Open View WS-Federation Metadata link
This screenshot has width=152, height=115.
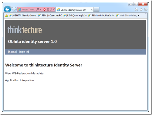point(24,74)
